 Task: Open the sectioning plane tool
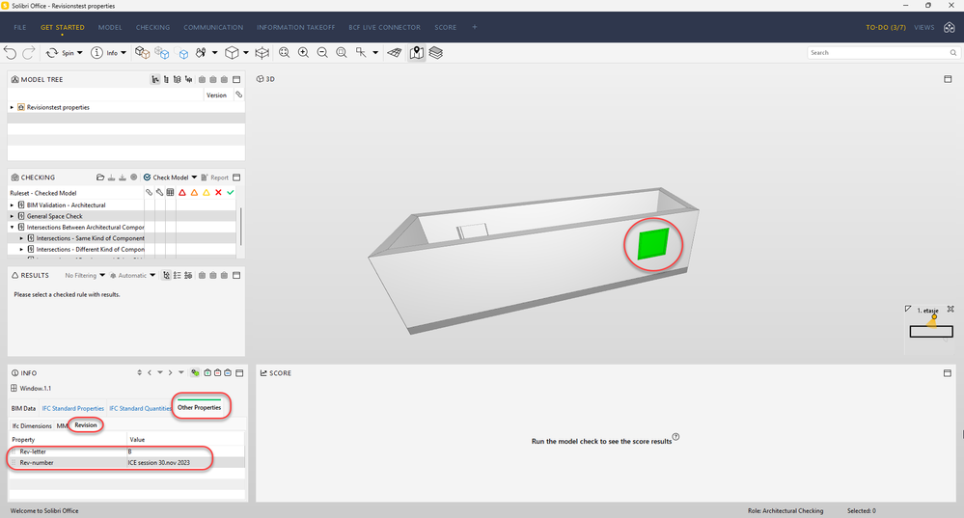395,53
